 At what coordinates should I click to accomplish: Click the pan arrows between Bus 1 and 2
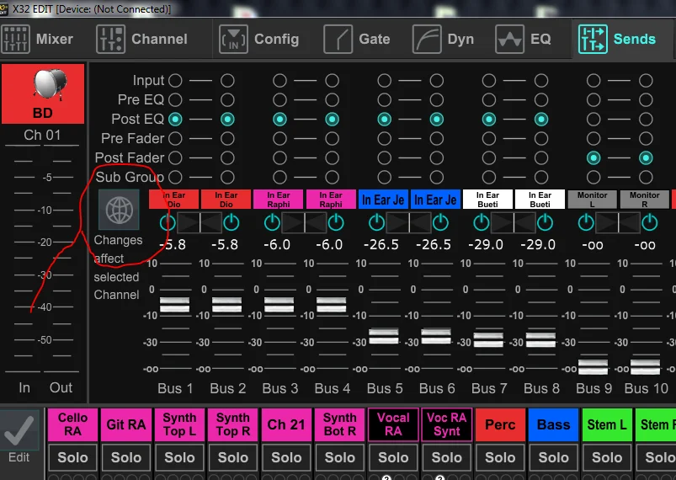tap(201, 222)
